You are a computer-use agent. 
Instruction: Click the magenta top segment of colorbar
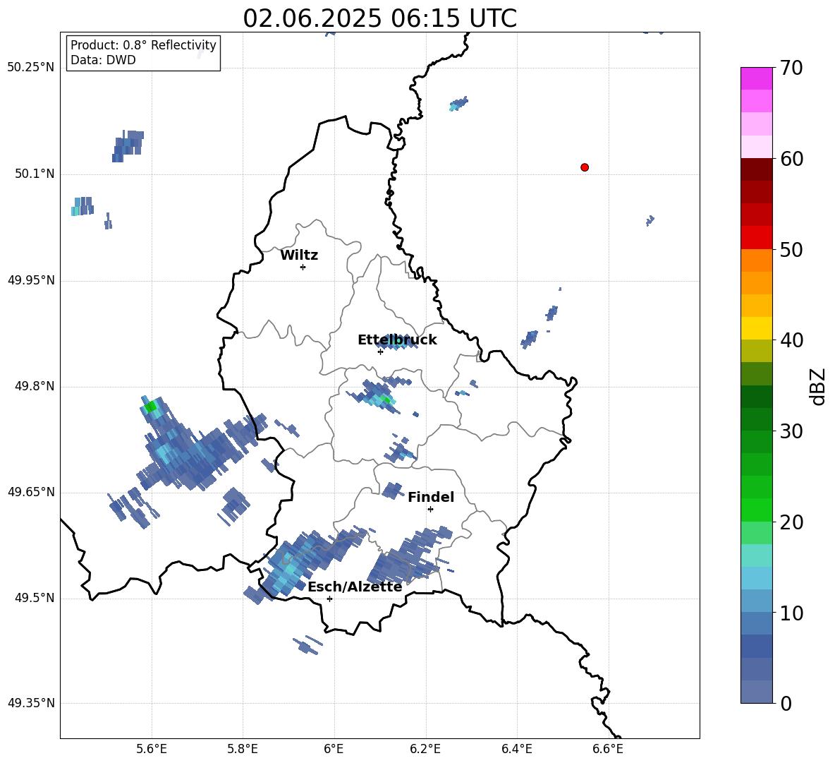(757, 78)
